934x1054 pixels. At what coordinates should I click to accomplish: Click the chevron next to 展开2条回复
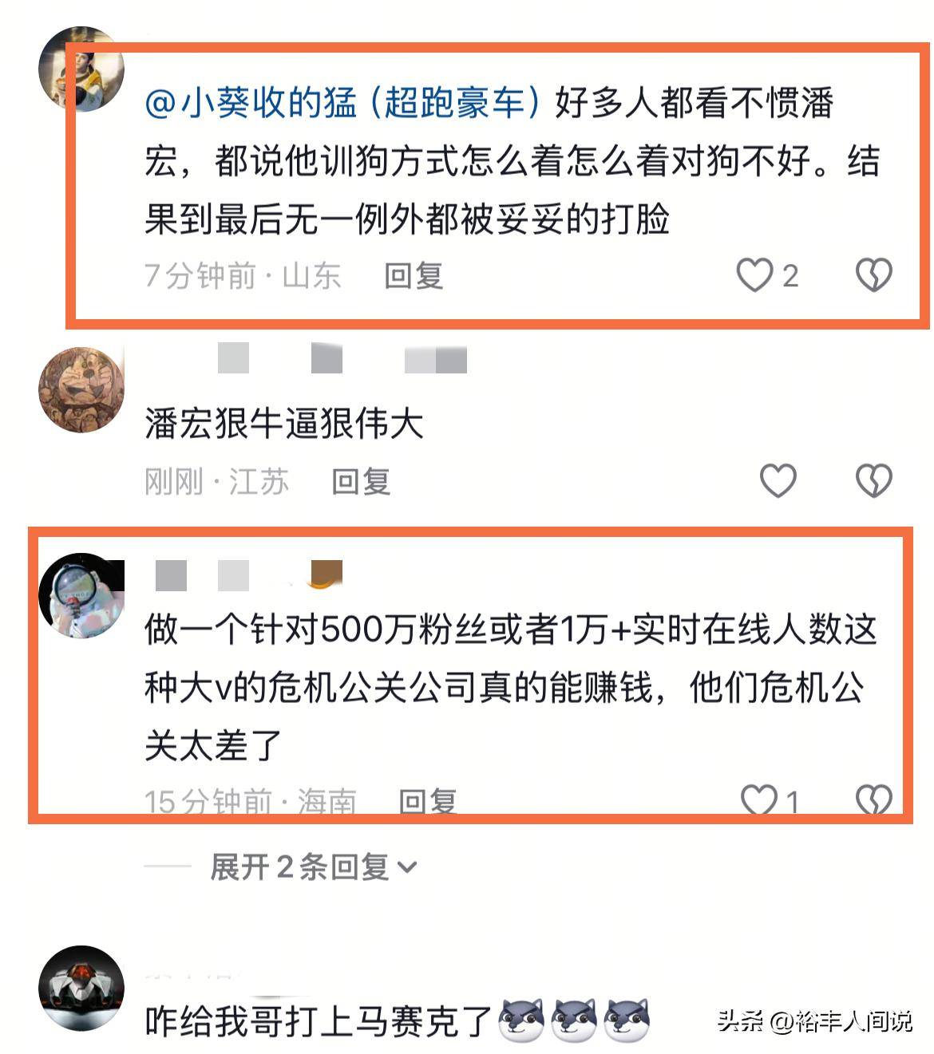(x=407, y=867)
